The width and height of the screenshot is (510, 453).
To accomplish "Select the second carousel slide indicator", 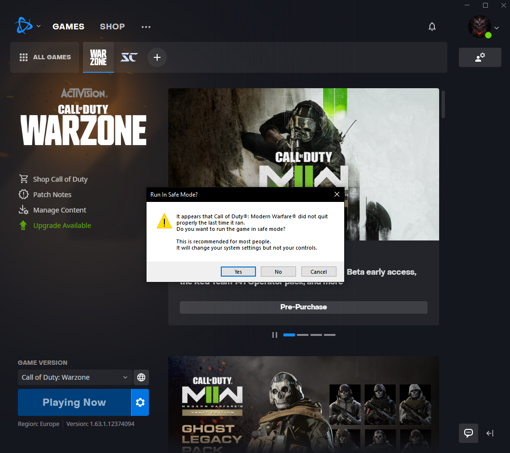I will (x=303, y=334).
